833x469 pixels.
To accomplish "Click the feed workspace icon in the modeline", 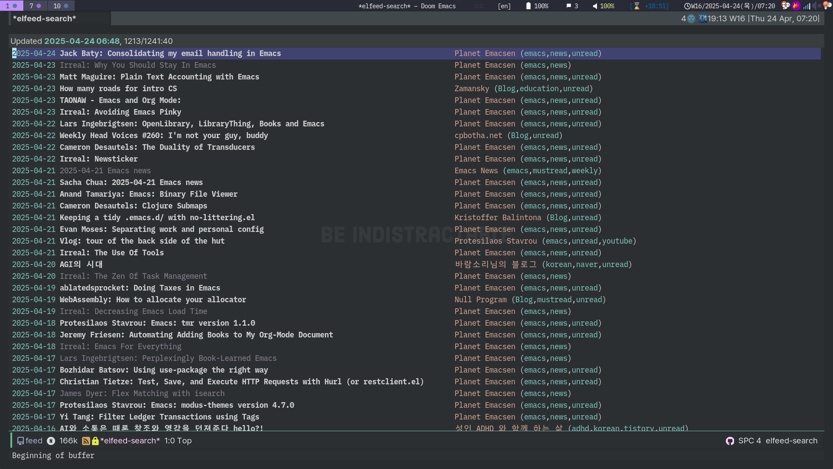I will pyautogui.click(x=20, y=441).
